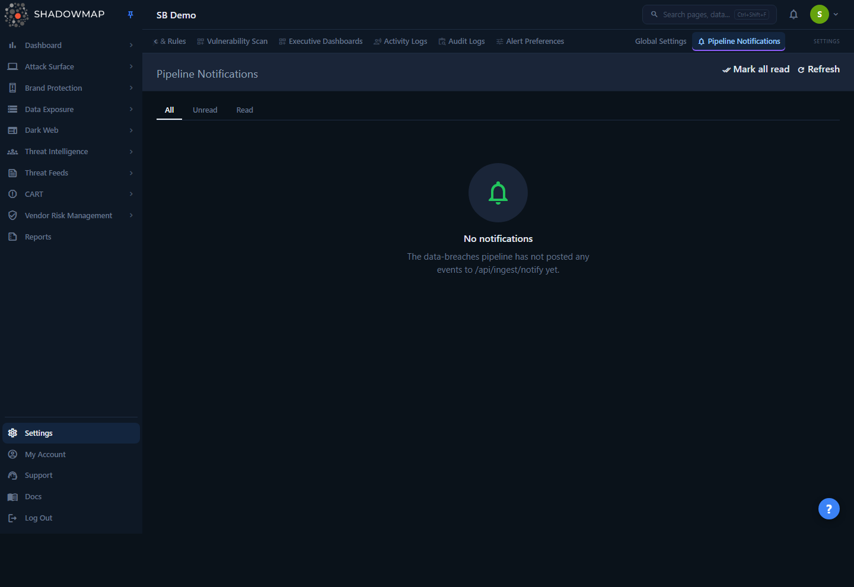Click the My Account person icon

[x=12, y=454]
